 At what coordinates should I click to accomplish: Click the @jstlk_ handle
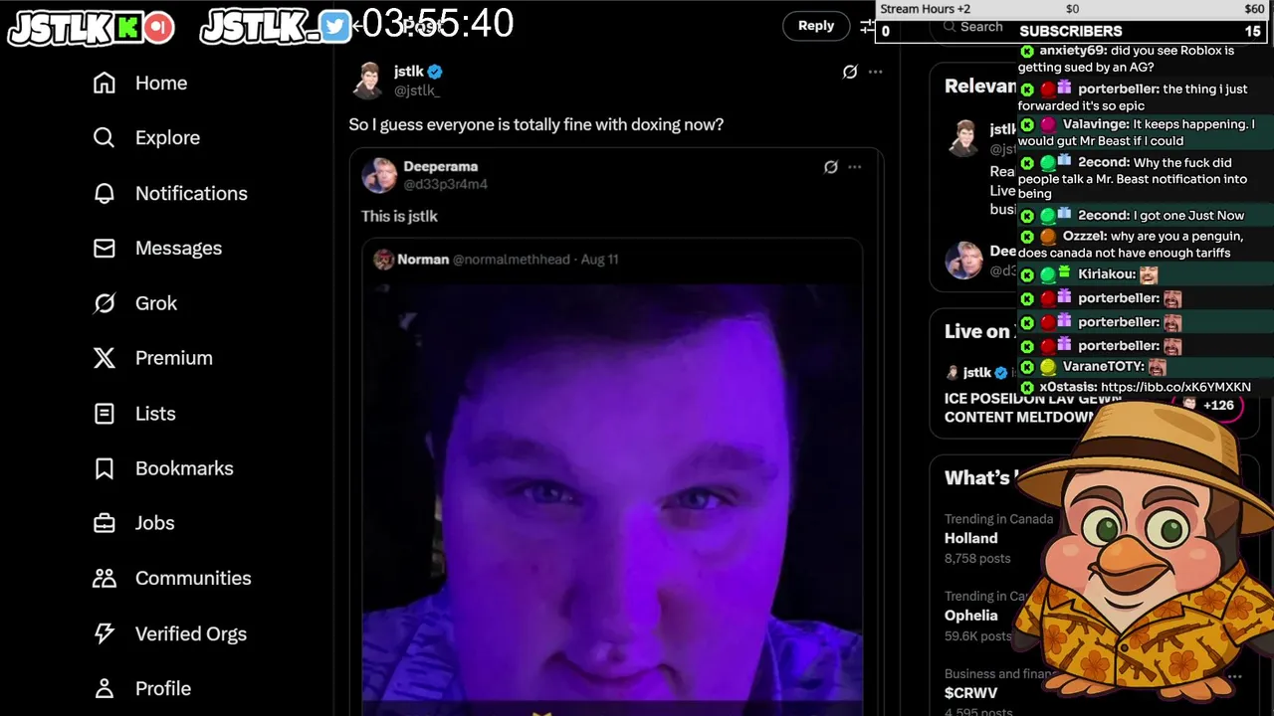(417, 90)
